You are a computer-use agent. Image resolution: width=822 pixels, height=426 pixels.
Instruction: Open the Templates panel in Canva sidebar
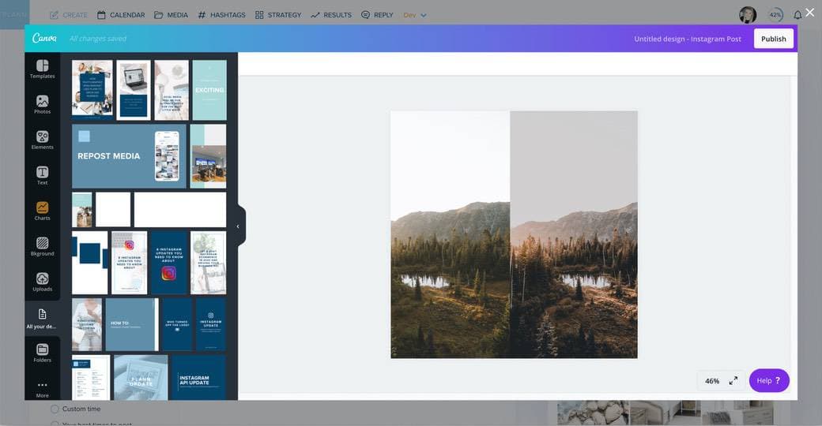click(x=43, y=69)
